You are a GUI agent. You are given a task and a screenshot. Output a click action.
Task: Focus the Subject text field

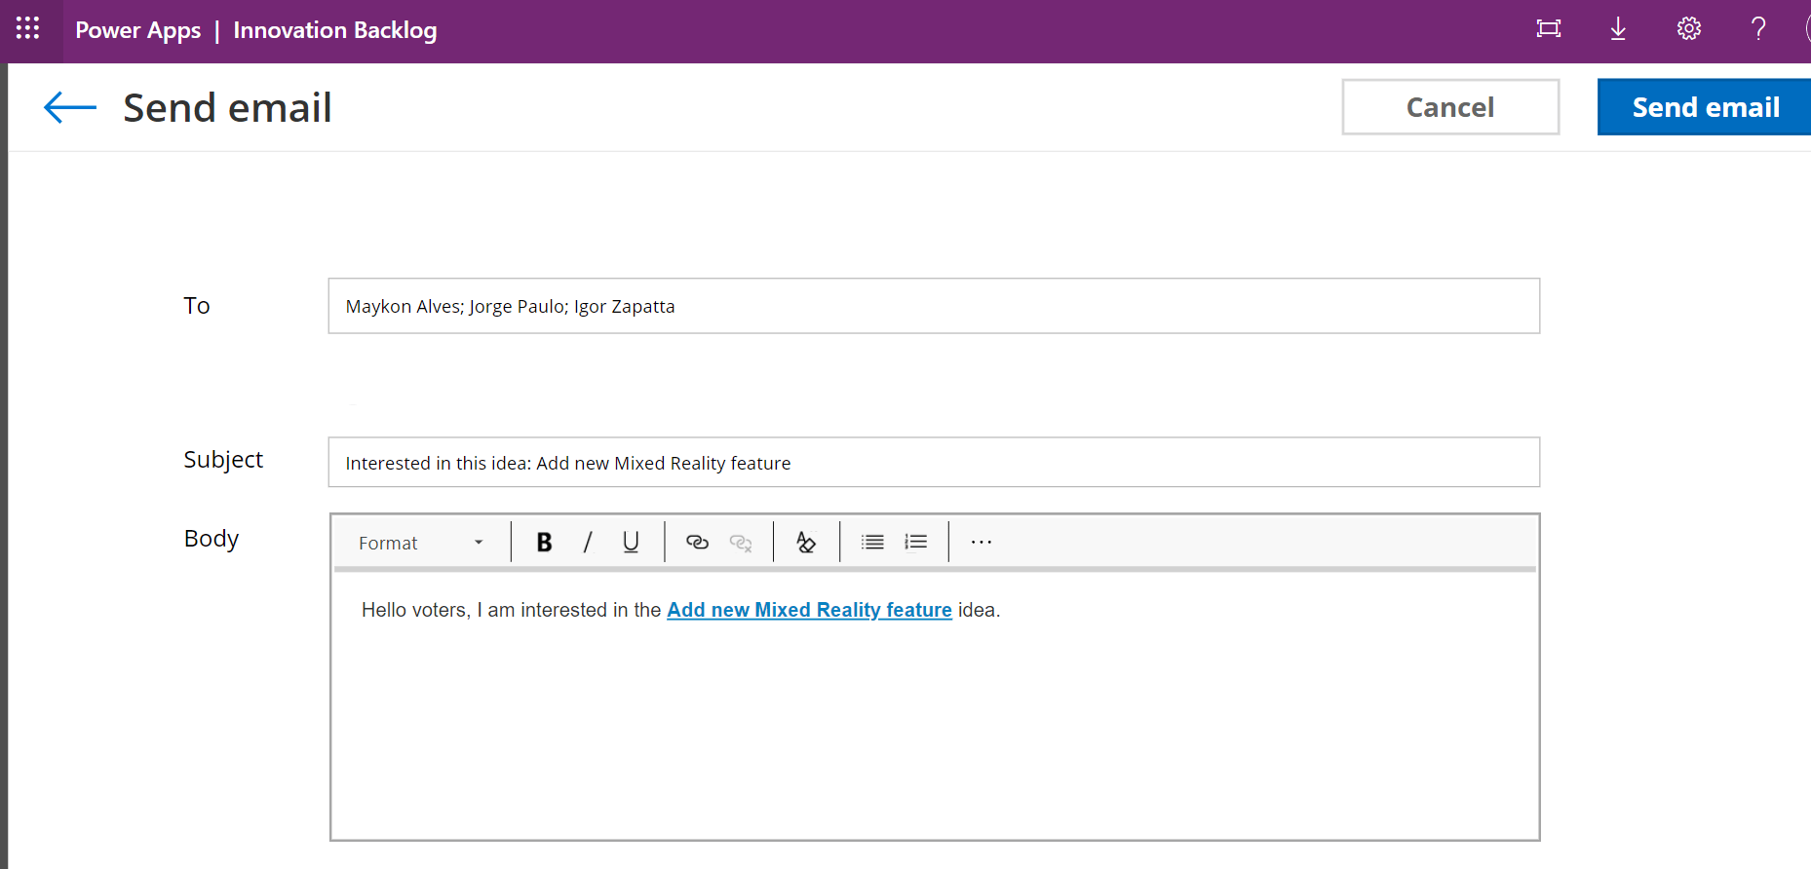[933, 463]
